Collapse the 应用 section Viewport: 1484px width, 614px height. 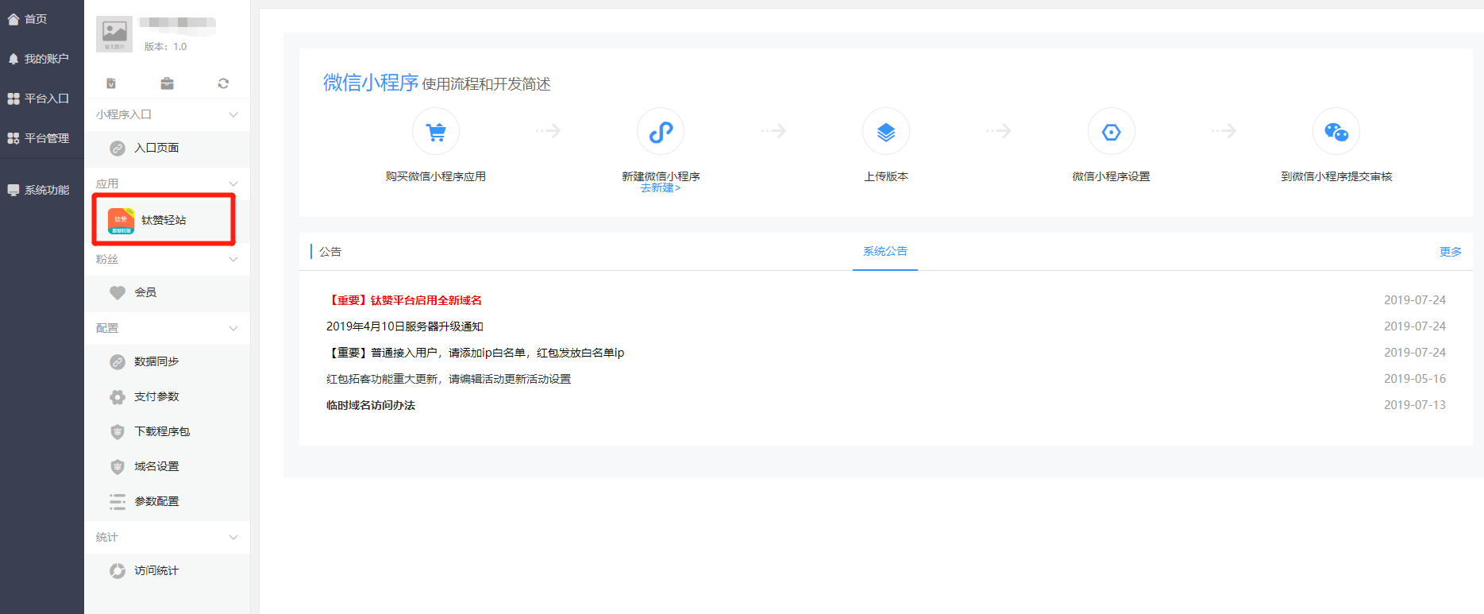pyautogui.click(x=167, y=183)
